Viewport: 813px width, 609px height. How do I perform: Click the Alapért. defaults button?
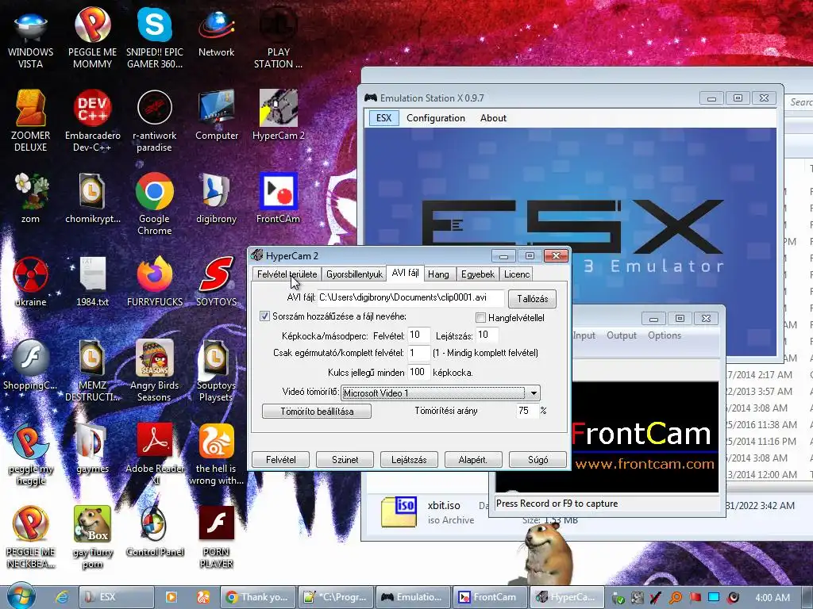point(473,459)
